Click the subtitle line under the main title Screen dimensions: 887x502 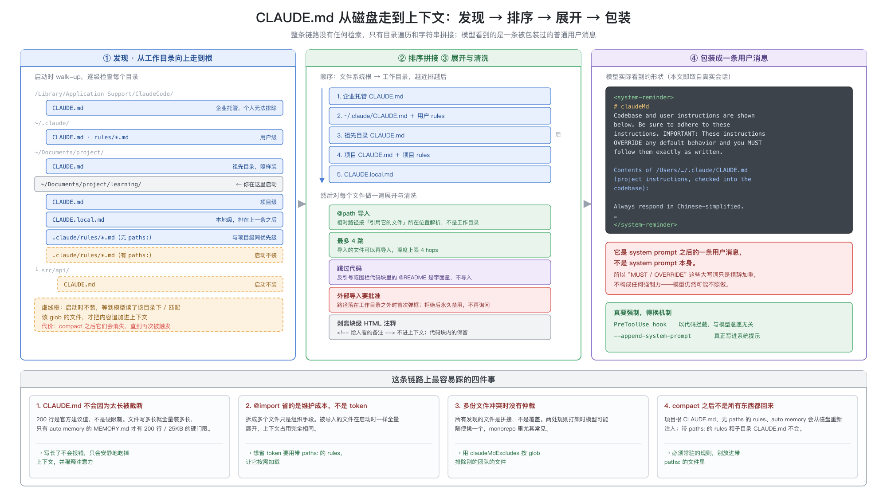443,35
